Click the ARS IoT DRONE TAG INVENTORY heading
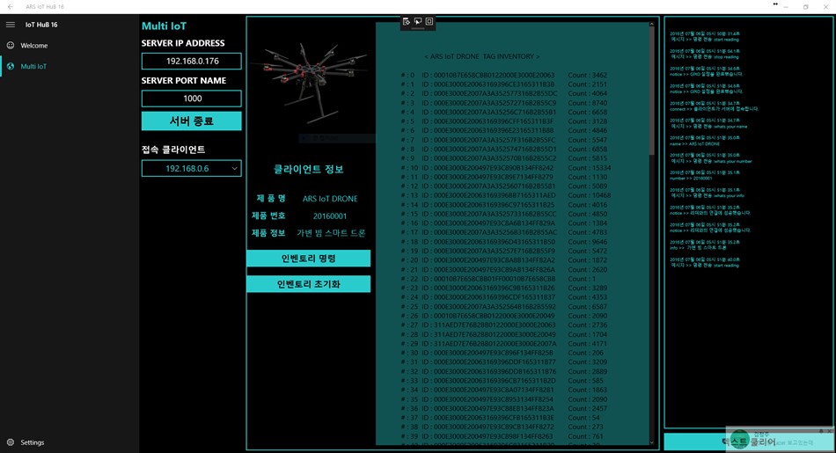The image size is (836, 453). coord(482,56)
